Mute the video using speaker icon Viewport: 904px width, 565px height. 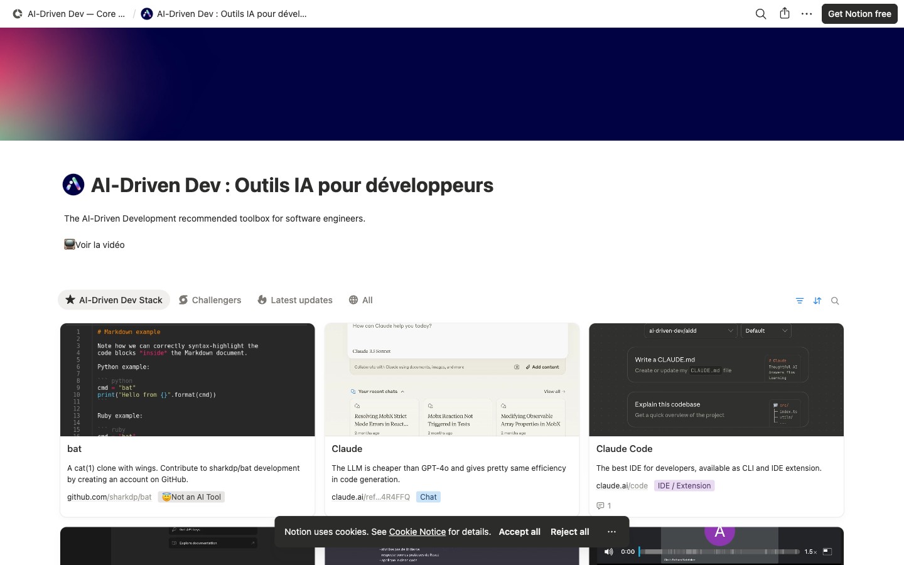click(608, 552)
